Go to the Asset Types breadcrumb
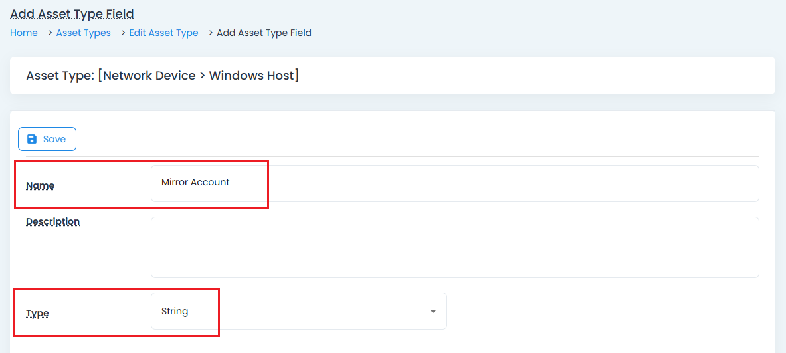 [83, 33]
